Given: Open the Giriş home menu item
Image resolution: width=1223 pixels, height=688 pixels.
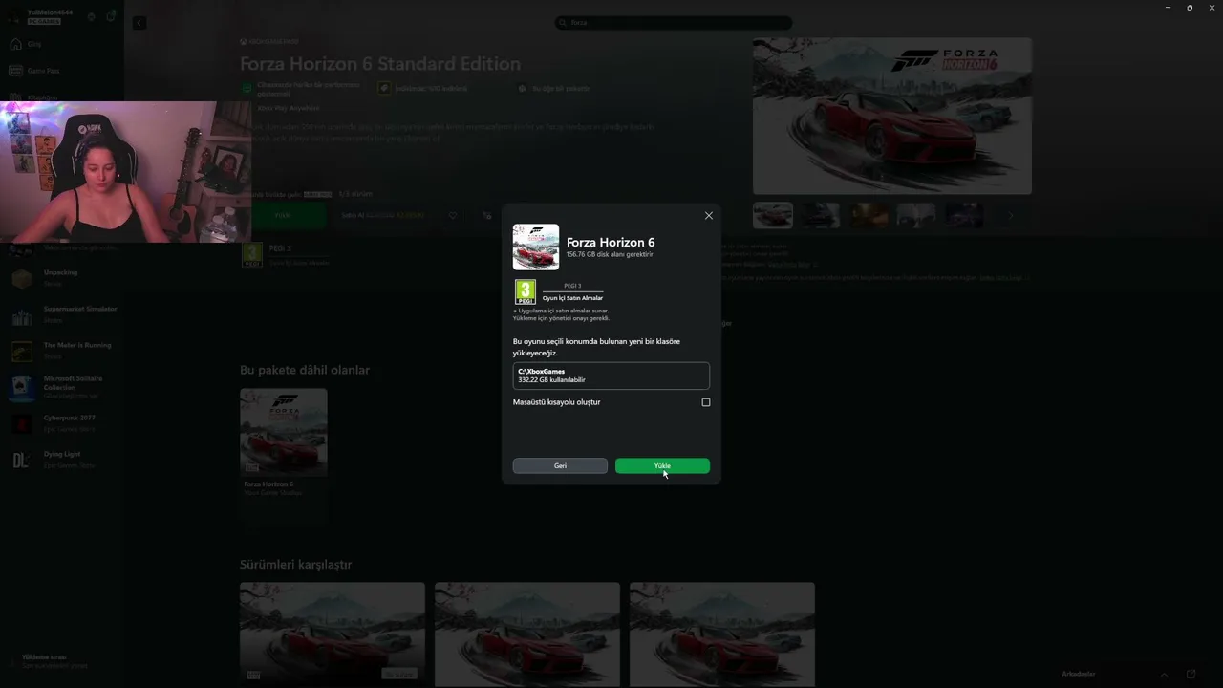Looking at the screenshot, I should point(34,44).
